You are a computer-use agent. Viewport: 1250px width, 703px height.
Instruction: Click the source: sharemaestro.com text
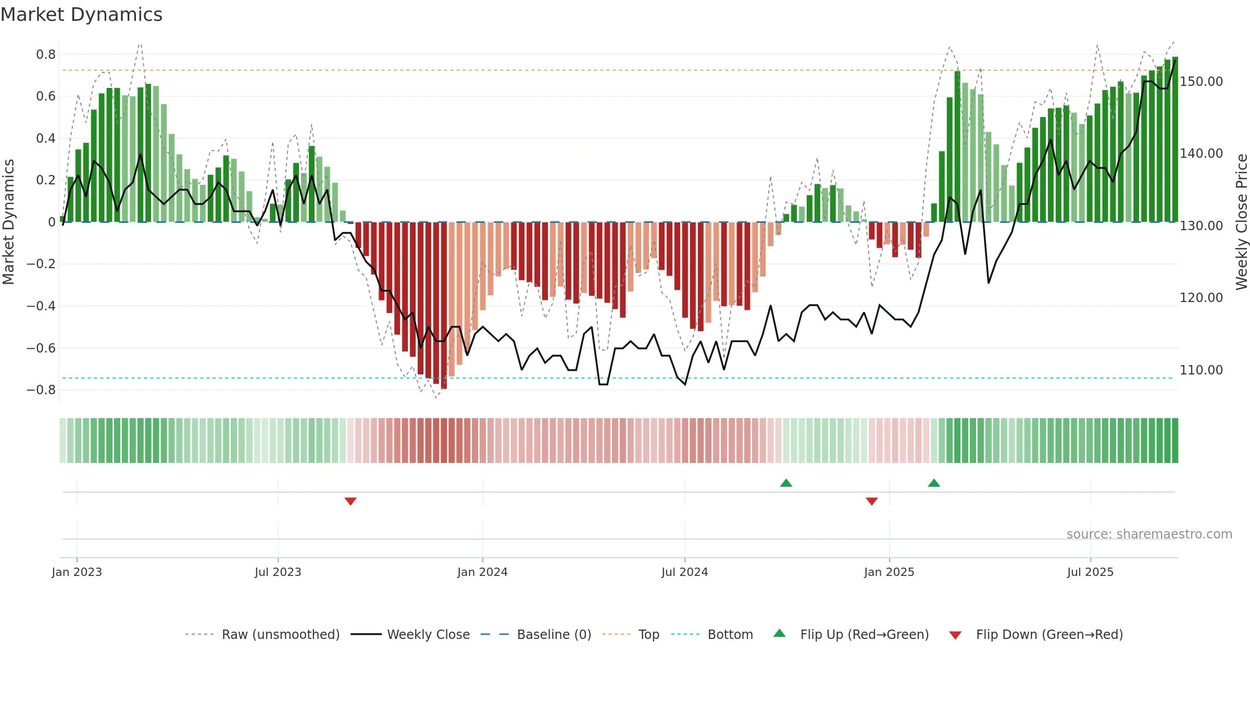click(1149, 534)
